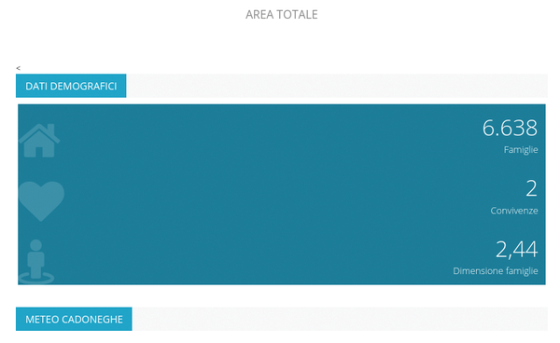Viewport: 560px width, 343px height.
Task: Select the Convivenze count of 2
Action: point(531,188)
